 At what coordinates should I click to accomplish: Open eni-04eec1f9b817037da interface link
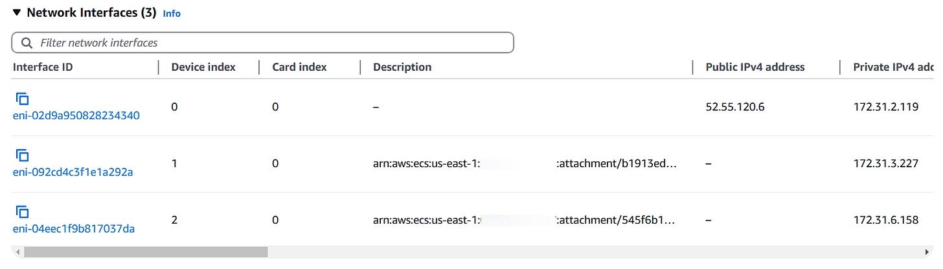(x=74, y=228)
